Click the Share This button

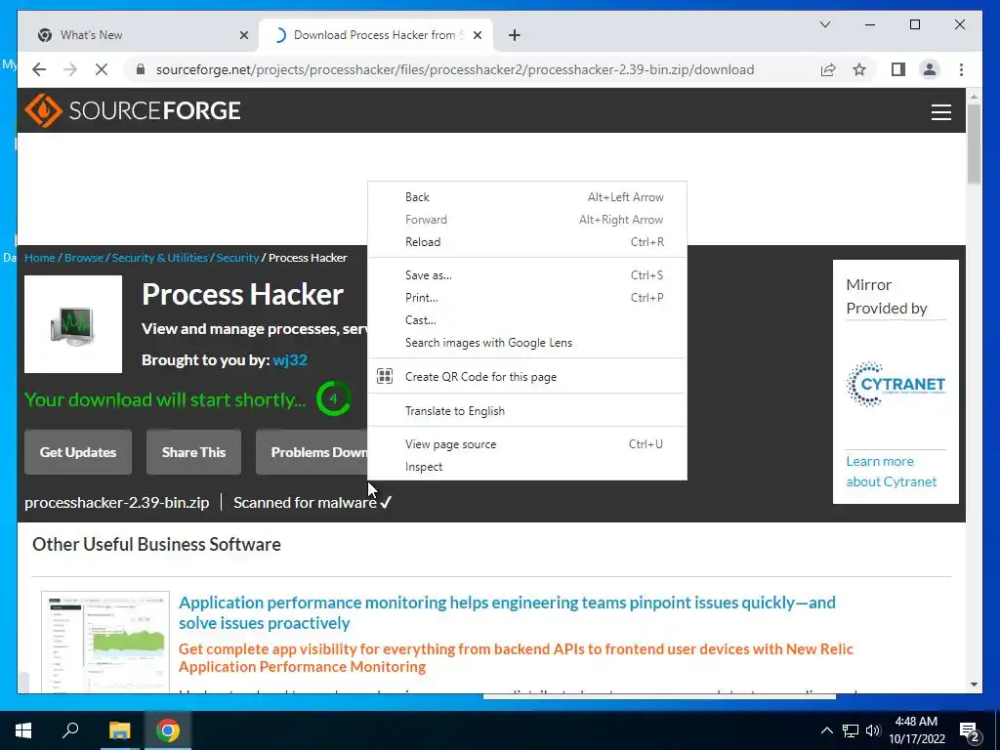tap(194, 452)
